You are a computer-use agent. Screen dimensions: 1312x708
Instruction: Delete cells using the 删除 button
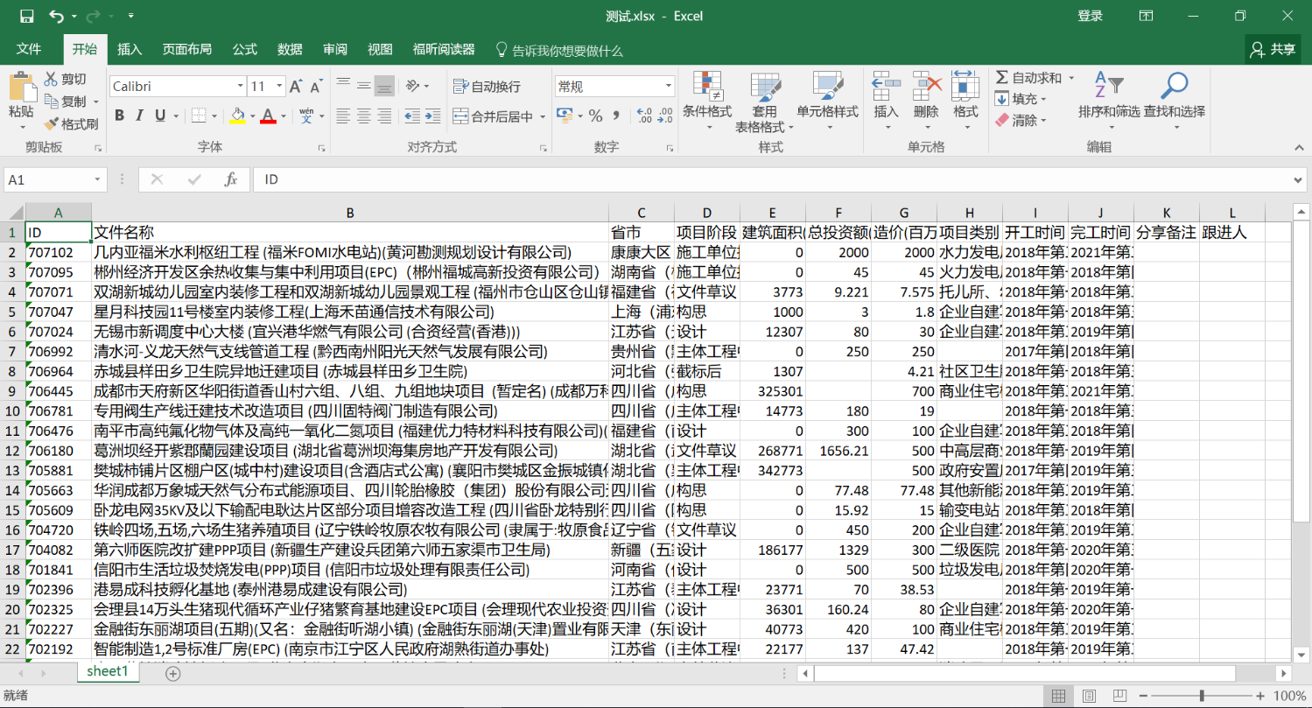tap(926, 102)
